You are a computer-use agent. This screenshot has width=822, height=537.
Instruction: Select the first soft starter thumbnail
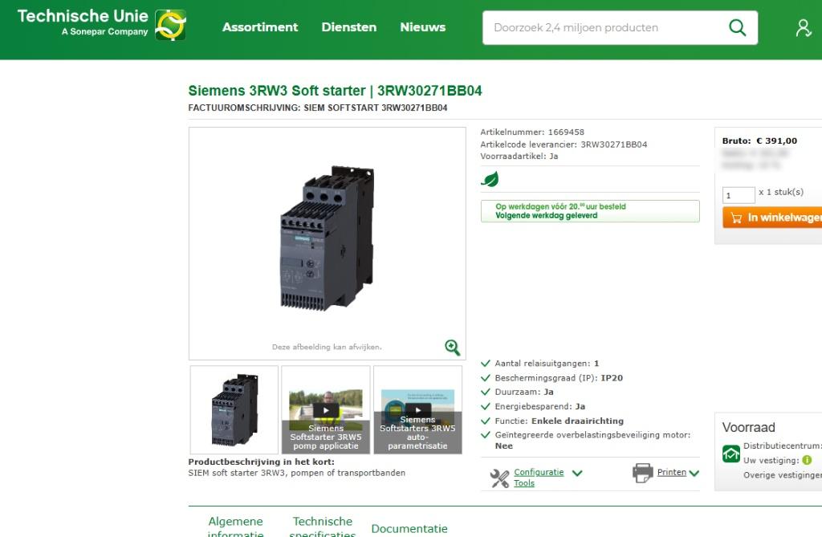pos(234,410)
